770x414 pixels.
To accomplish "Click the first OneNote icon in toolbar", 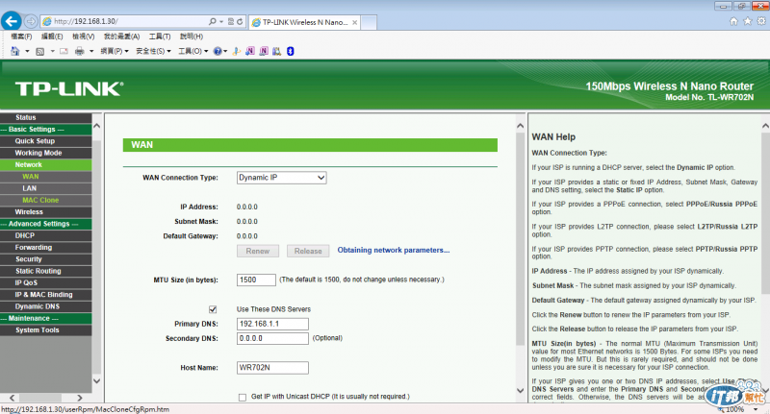I will point(250,51).
